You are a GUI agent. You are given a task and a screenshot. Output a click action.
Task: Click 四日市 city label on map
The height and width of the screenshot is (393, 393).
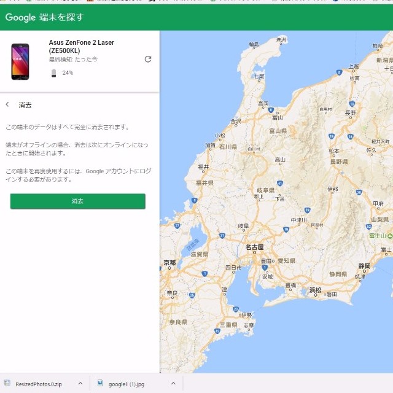pyautogui.click(x=233, y=268)
